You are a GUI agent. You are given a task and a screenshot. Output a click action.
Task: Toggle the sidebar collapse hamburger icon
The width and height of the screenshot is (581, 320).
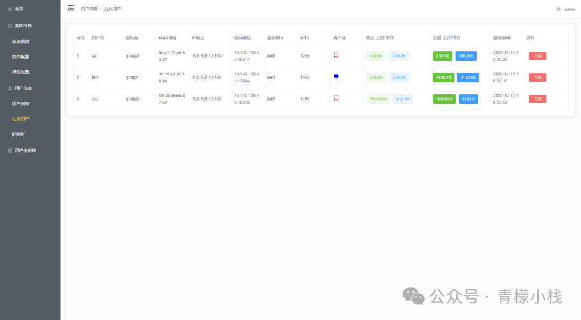pyautogui.click(x=70, y=8)
